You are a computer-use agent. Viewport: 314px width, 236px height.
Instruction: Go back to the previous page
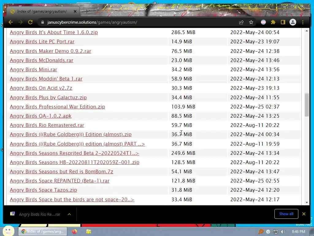coord(11,22)
